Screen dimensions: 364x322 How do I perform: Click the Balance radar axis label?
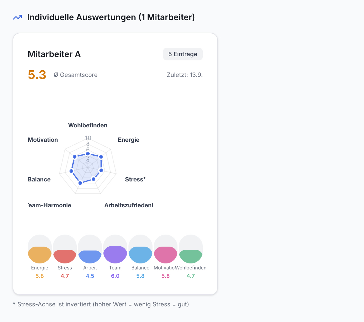(x=39, y=179)
